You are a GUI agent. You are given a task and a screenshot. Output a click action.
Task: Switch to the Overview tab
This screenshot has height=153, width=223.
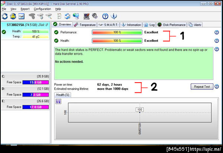coord(62,24)
